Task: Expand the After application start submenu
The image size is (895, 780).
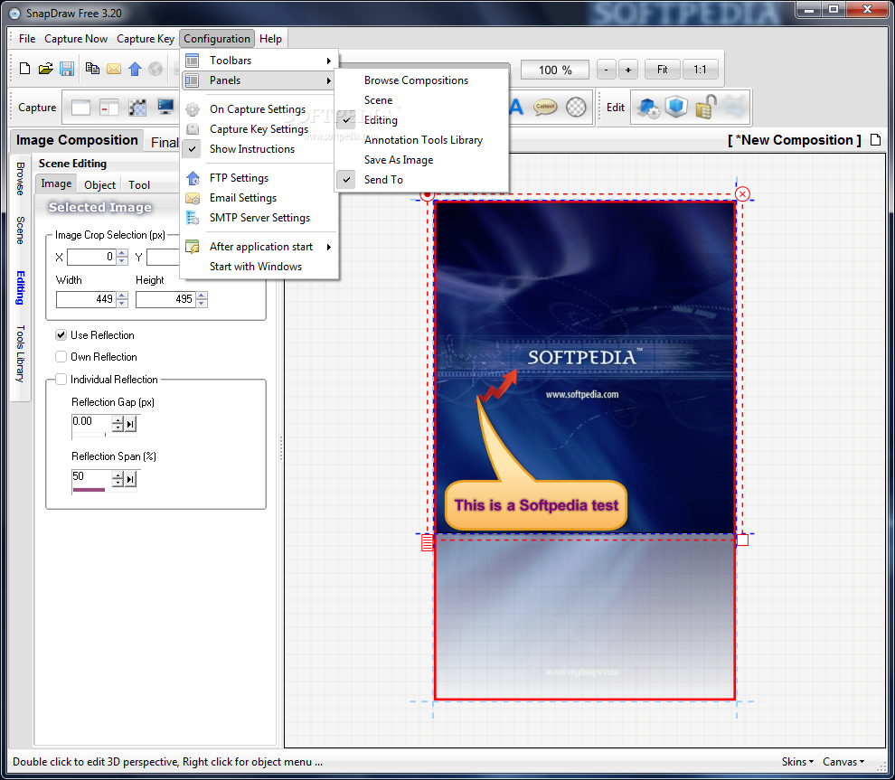Action: (259, 247)
